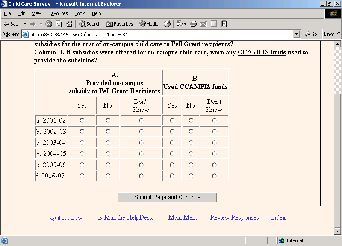Click the IE page icon in status bar
The width and height of the screenshot is (342, 246).
pos(4,240)
